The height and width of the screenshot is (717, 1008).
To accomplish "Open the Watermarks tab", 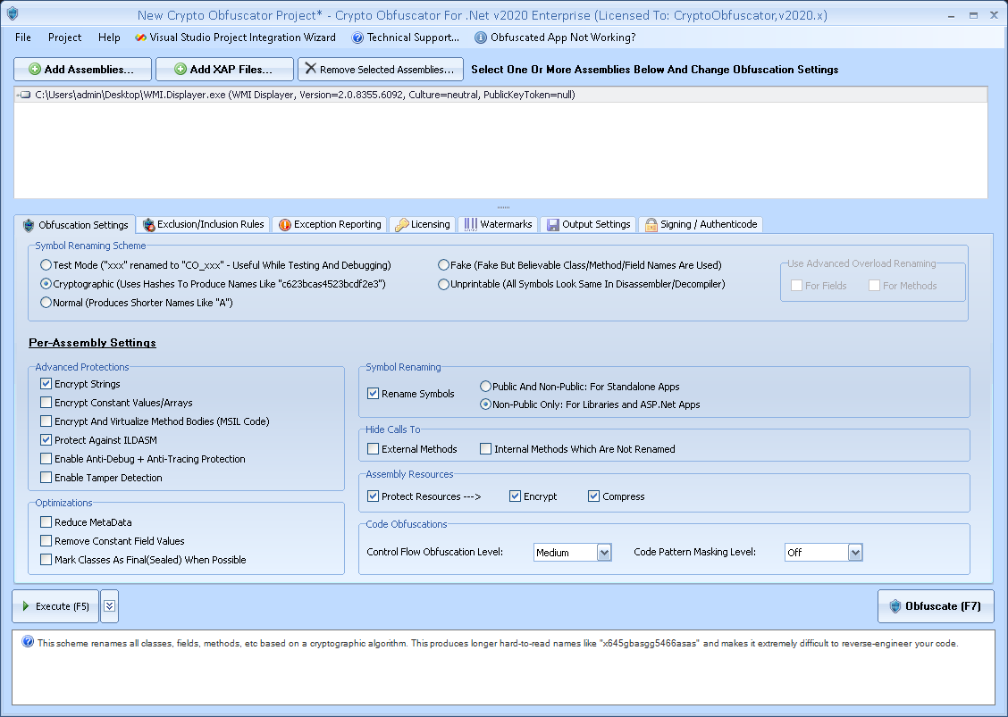I will coord(499,224).
